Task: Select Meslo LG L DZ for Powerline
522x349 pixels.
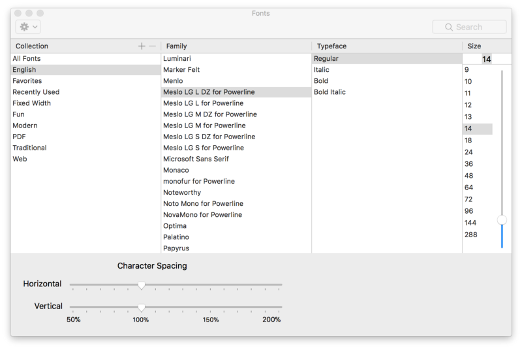Action: click(x=236, y=92)
